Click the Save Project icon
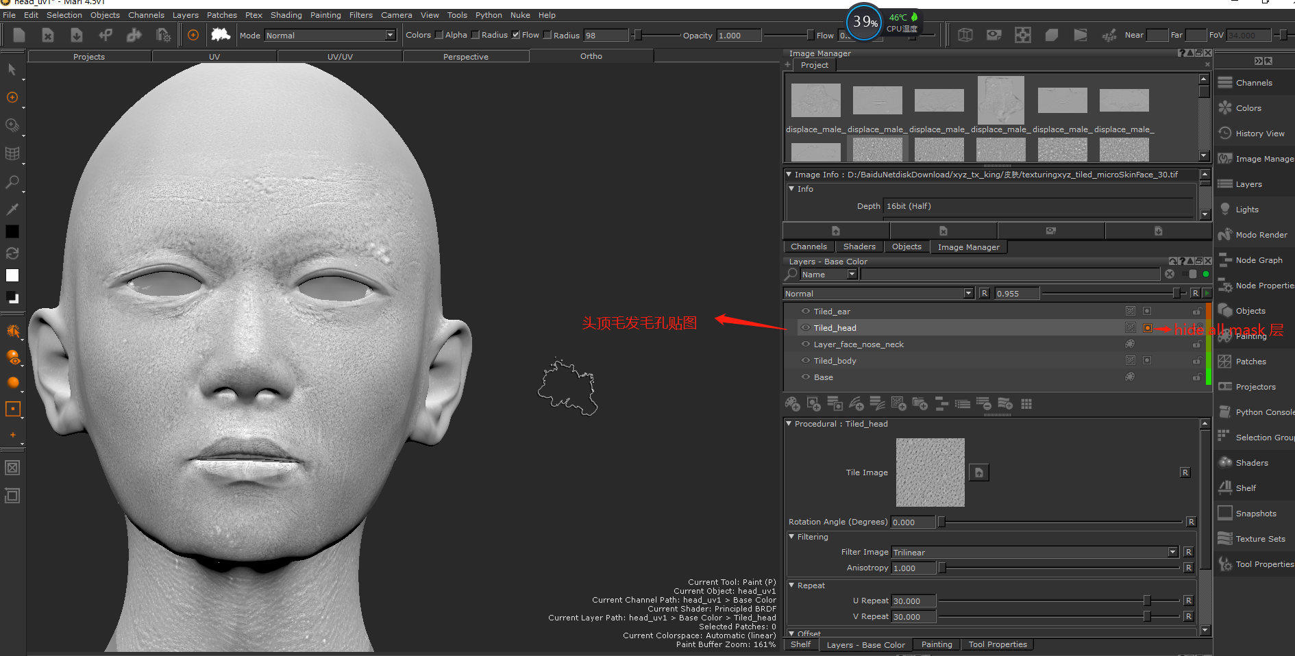 pyautogui.click(x=77, y=35)
